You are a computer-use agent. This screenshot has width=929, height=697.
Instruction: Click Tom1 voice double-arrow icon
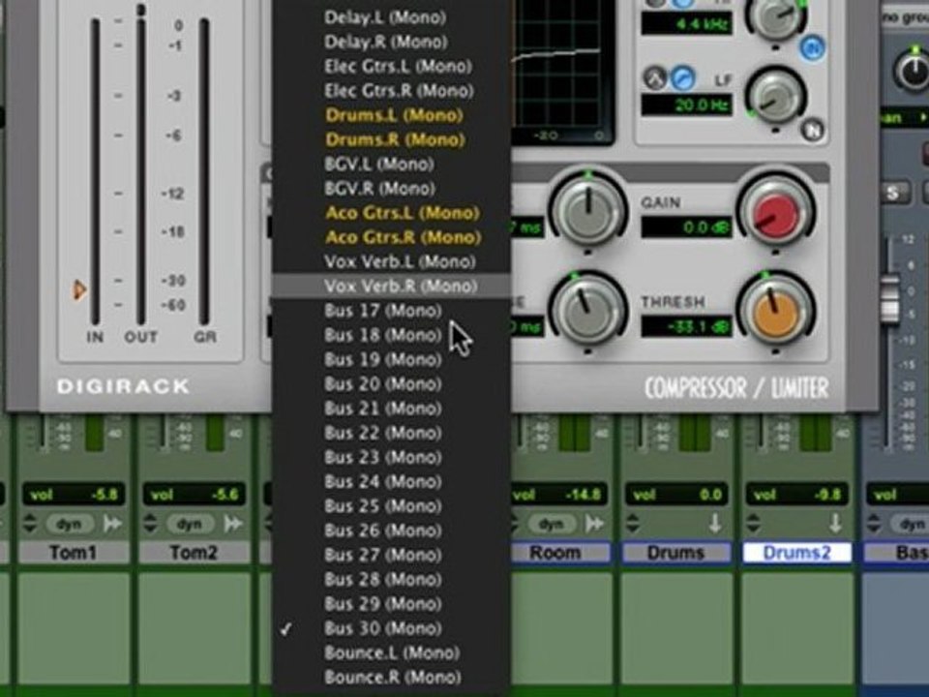click(112, 524)
